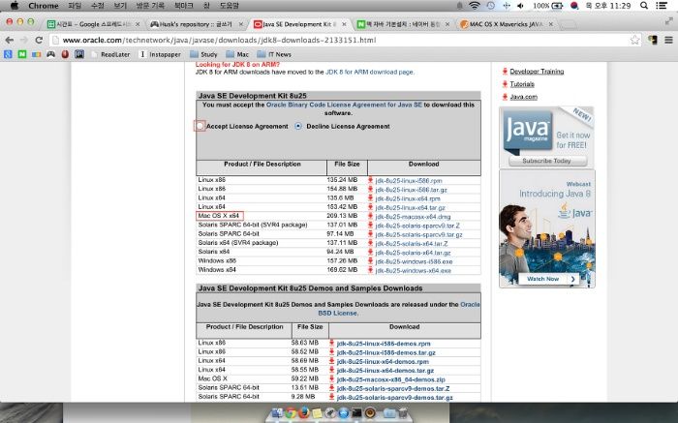Screen dimensions: 678x423
Task: Expand the Mac bookmarks folder
Action: [x=237, y=54]
